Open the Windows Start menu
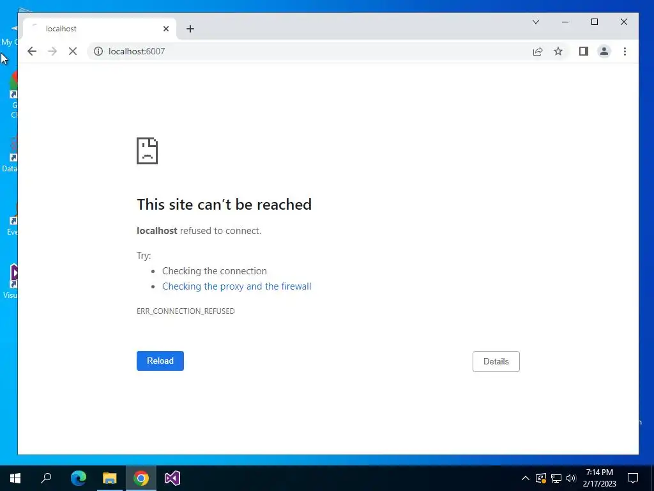The width and height of the screenshot is (654, 491). pyautogui.click(x=15, y=478)
